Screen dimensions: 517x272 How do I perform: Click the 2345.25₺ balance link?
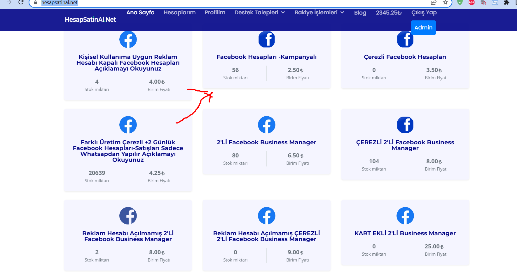[x=389, y=13]
